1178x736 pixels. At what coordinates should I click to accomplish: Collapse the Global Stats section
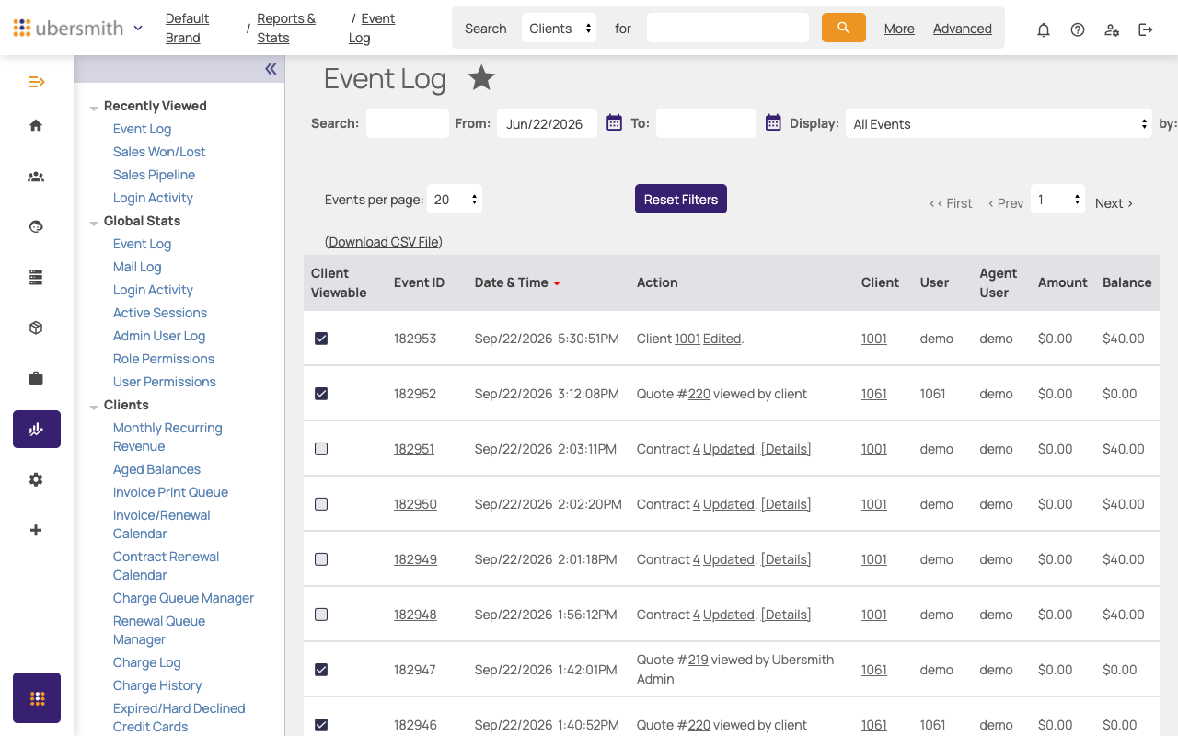[x=94, y=223]
